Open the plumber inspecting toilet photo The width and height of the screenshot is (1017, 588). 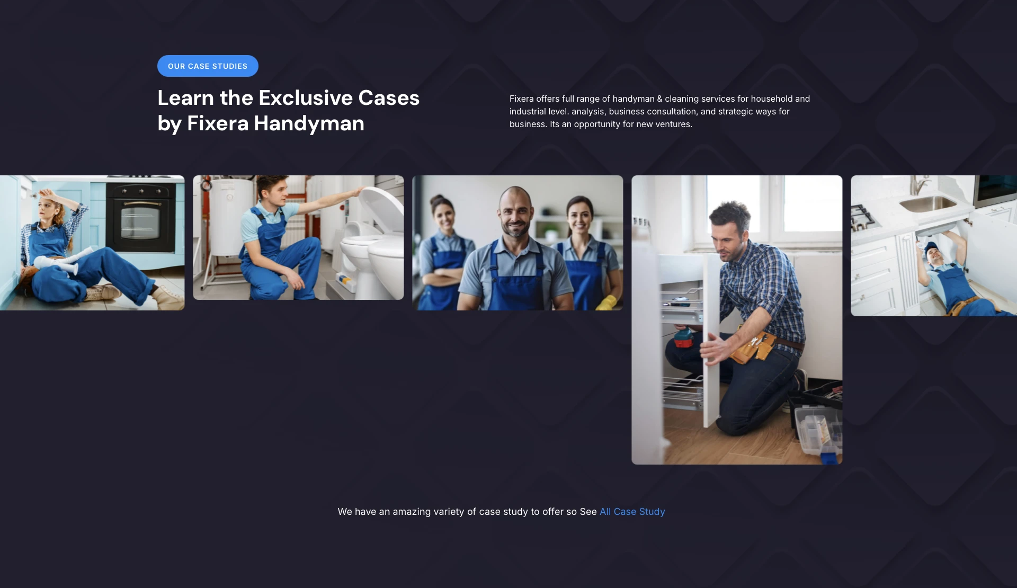pos(298,237)
